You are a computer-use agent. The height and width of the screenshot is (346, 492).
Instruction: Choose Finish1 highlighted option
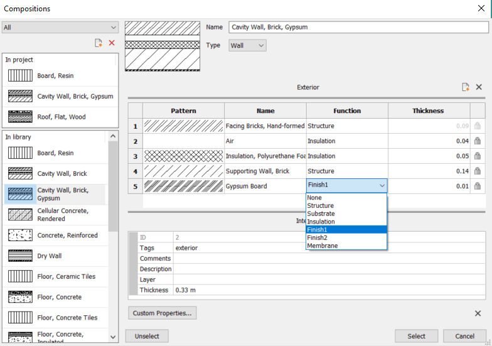346,230
